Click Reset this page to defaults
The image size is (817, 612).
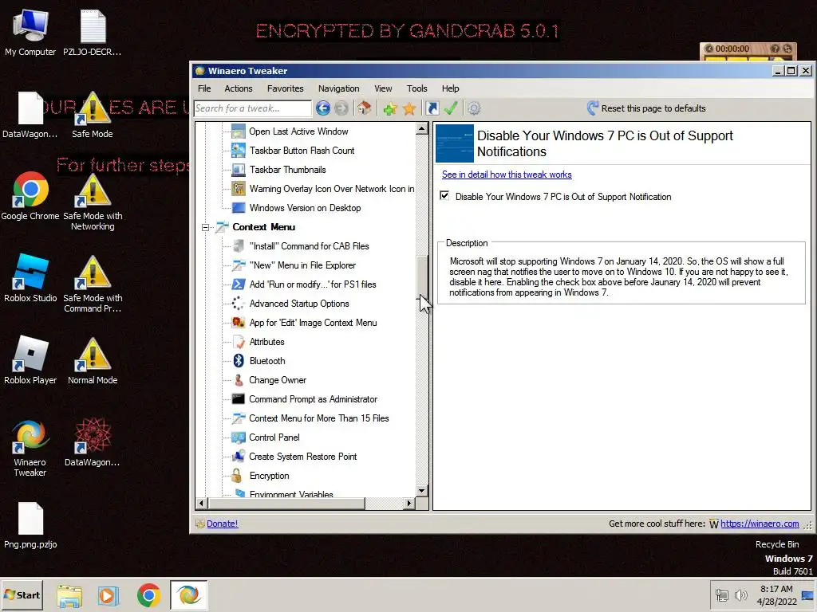point(646,108)
